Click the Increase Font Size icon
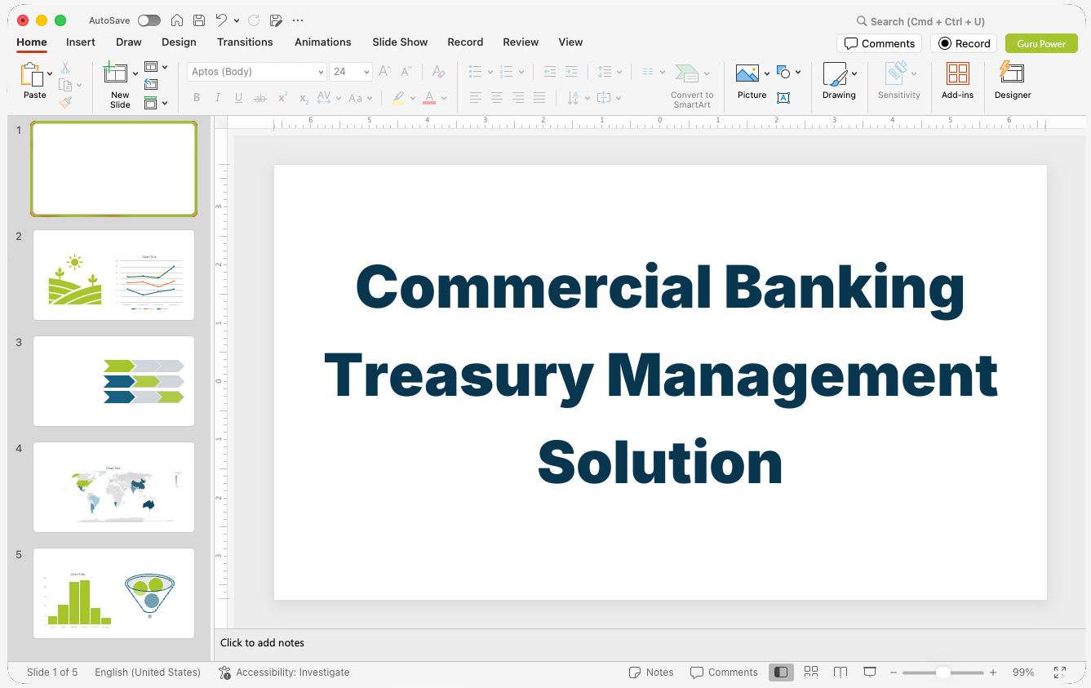This screenshot has height=688, width=1091. point(385,72)
